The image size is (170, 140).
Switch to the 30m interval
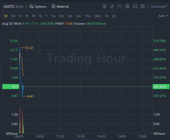[x=98, y=16]
